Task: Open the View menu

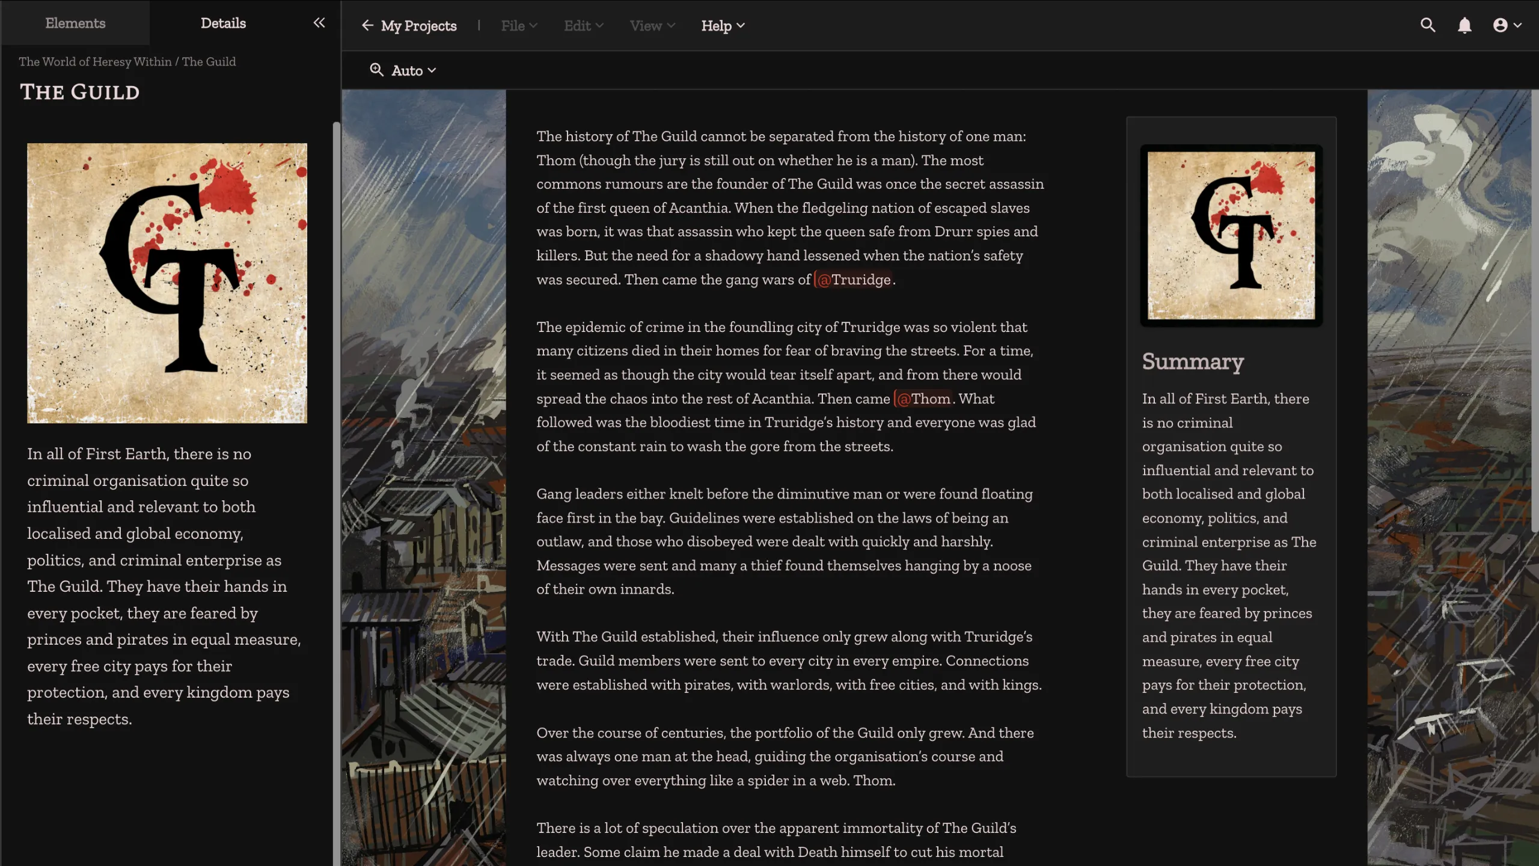Action: (x=652, y=26)
